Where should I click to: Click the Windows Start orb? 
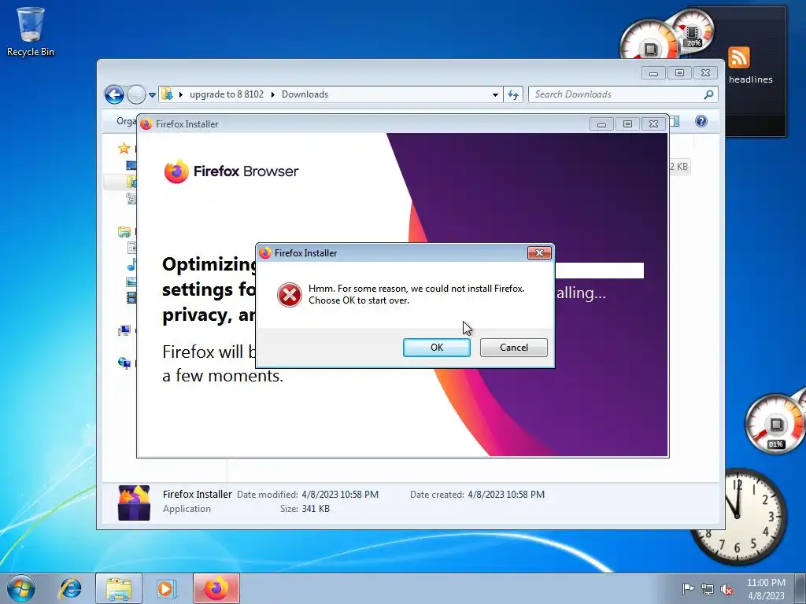[21, 588]
